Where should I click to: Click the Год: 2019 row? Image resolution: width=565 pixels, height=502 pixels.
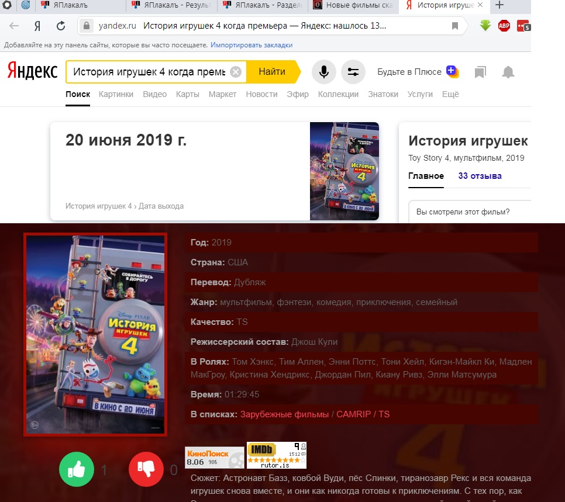pos(361,243)
